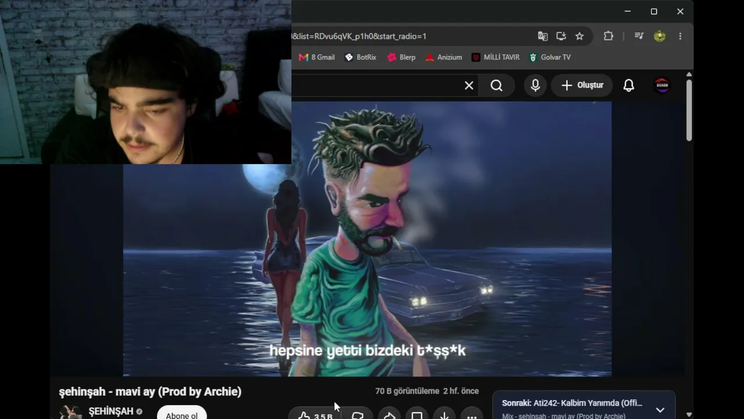Click the 70 B görüntüleme view count
Screen dimensions: 744x419
point(407,391)
